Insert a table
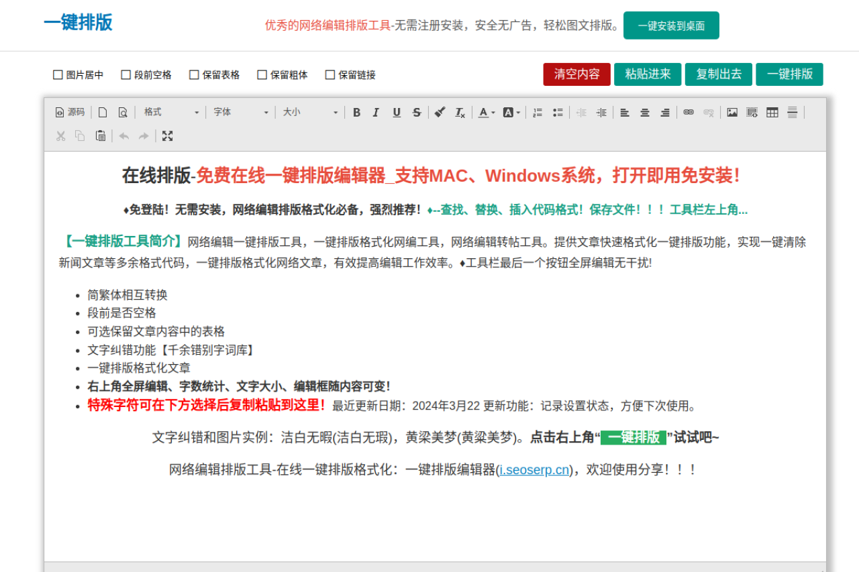Image resolution: width=859 pixels, height=572 pixels. tap(772, 112)
